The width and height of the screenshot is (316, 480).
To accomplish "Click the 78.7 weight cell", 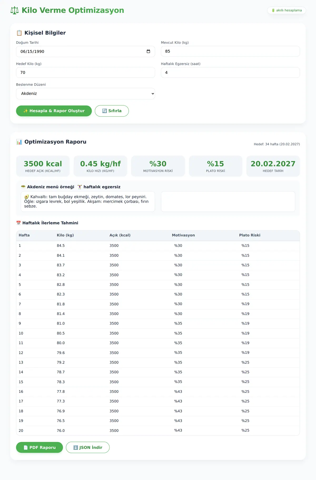I will (61, 372).
